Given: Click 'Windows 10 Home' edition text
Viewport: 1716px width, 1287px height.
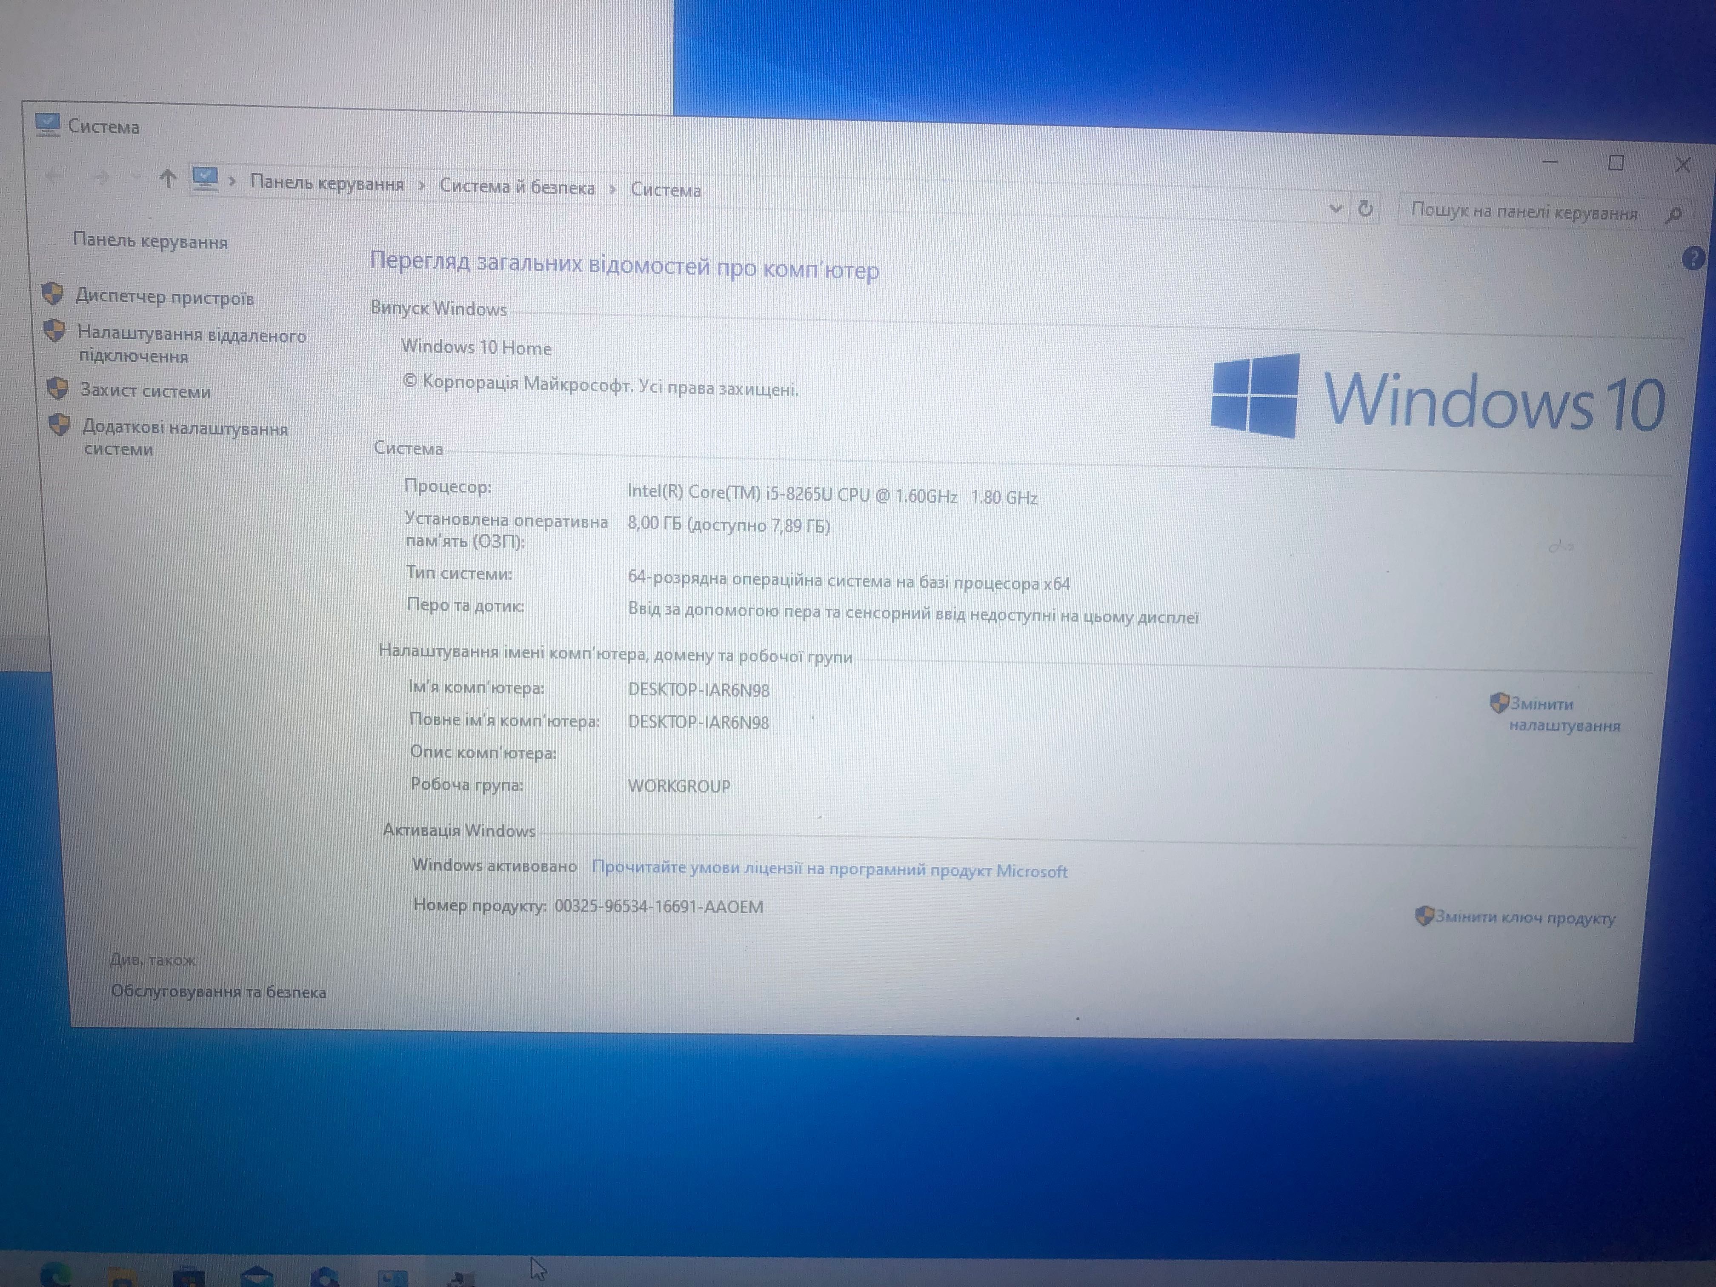Looking at the screenshot, I should tap(475, 348).
